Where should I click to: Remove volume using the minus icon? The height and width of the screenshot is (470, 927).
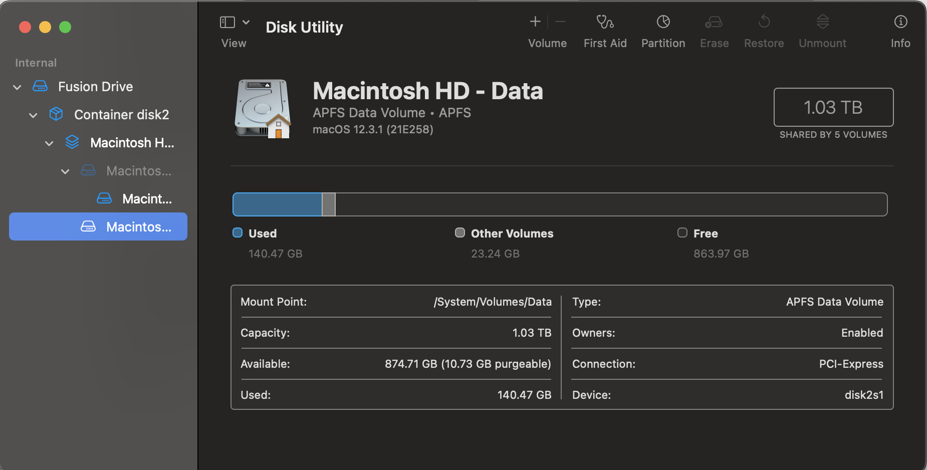561,22
